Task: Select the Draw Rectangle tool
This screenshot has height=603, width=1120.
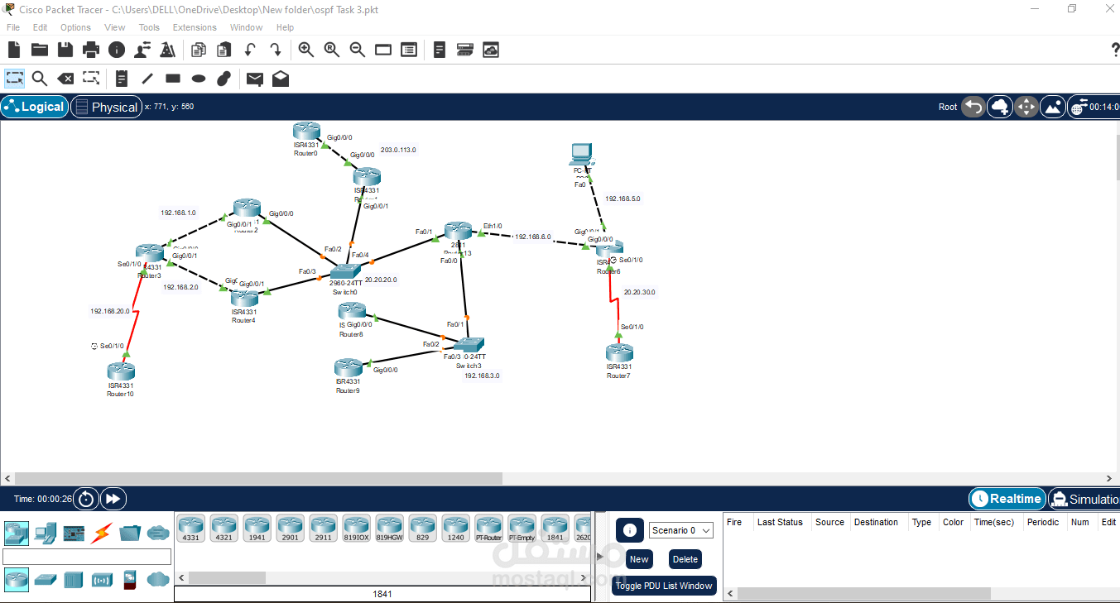Action: click(173, 79)
